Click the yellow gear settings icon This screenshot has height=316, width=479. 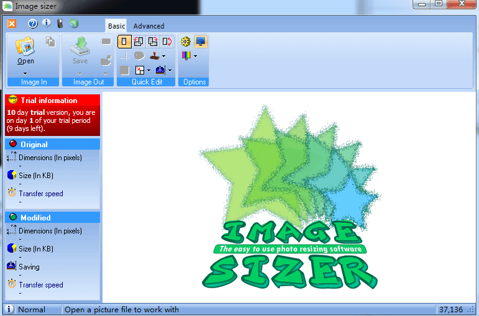(x=185, y=42)
